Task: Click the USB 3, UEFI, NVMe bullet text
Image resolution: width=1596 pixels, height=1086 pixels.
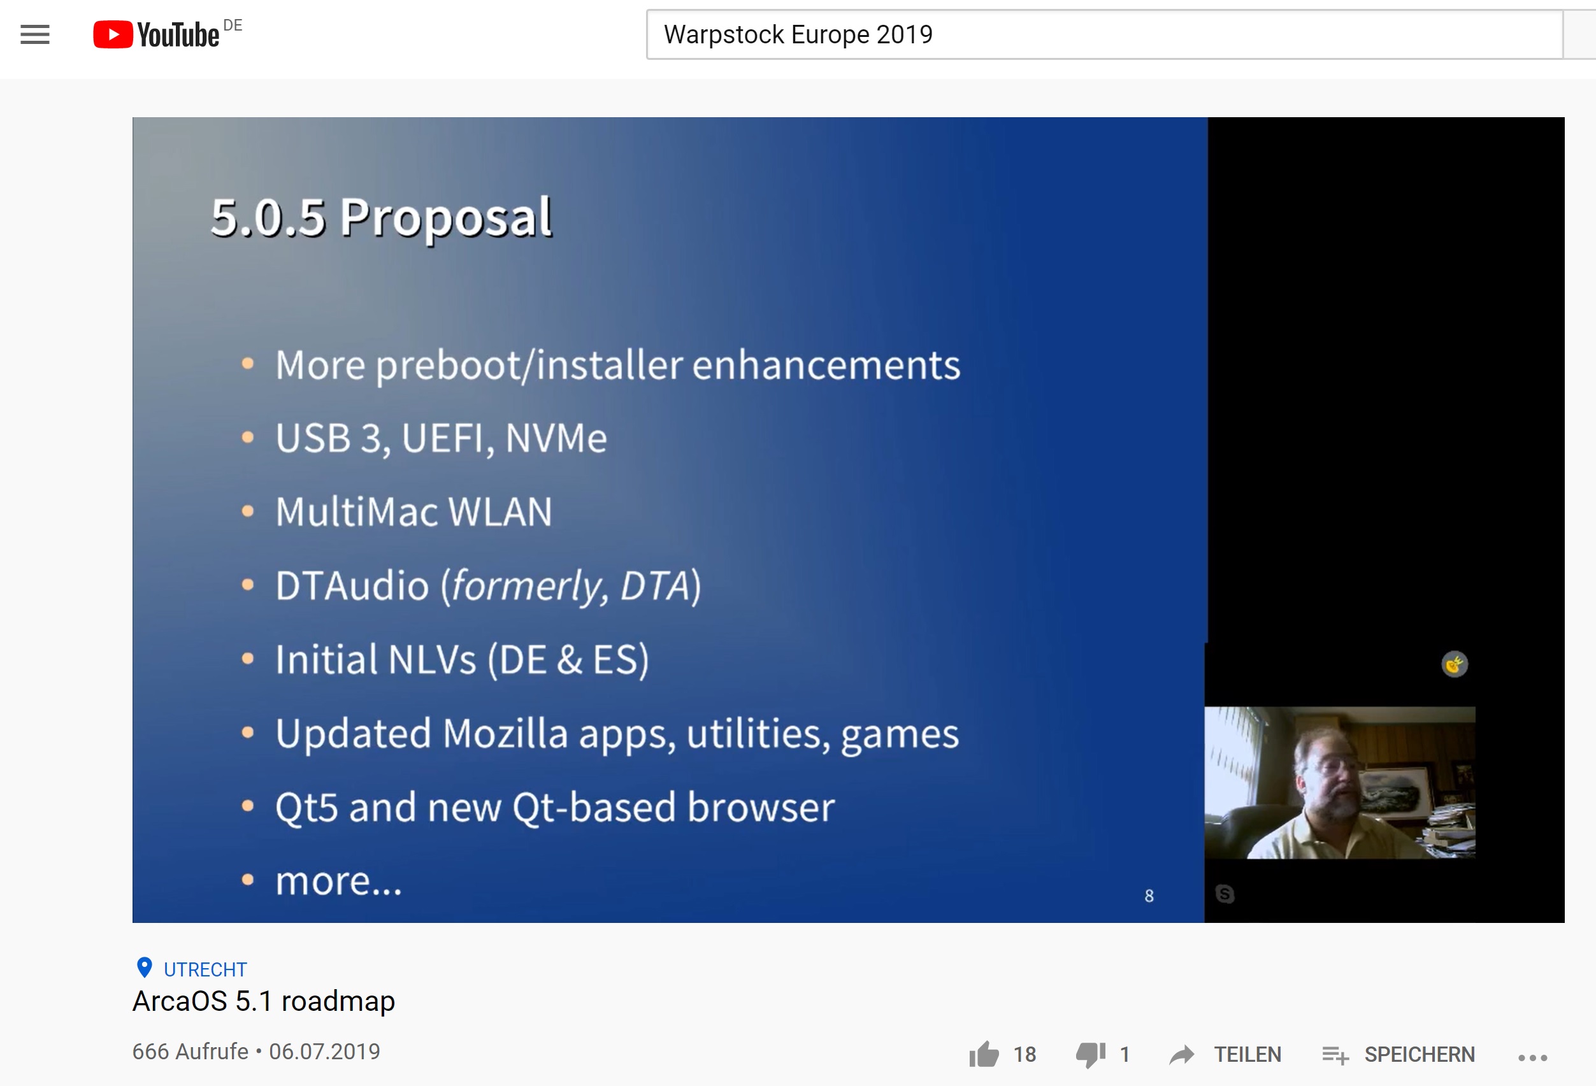Action: point(442,438)
